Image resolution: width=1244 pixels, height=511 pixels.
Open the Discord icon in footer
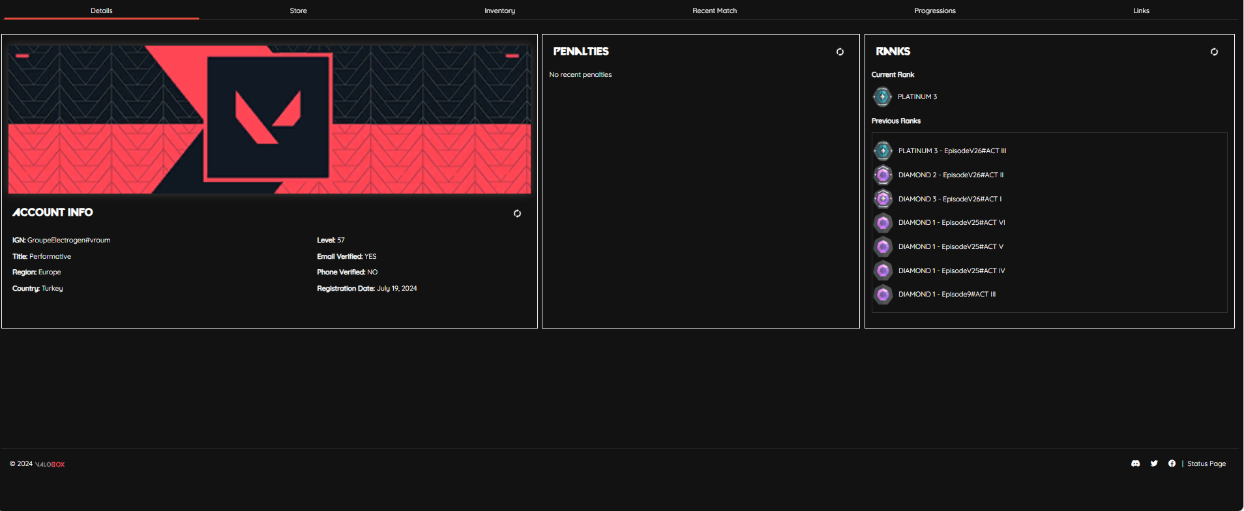[1135, 463]
